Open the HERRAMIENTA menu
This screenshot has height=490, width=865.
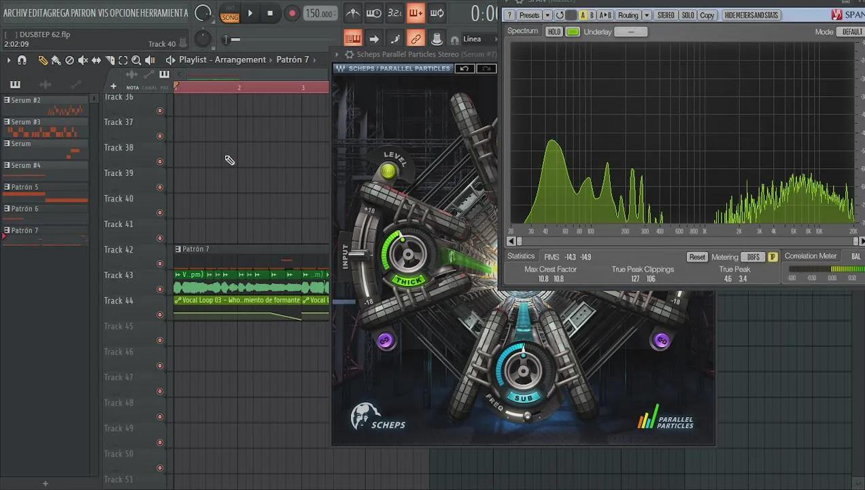click(x=164, y=13)
